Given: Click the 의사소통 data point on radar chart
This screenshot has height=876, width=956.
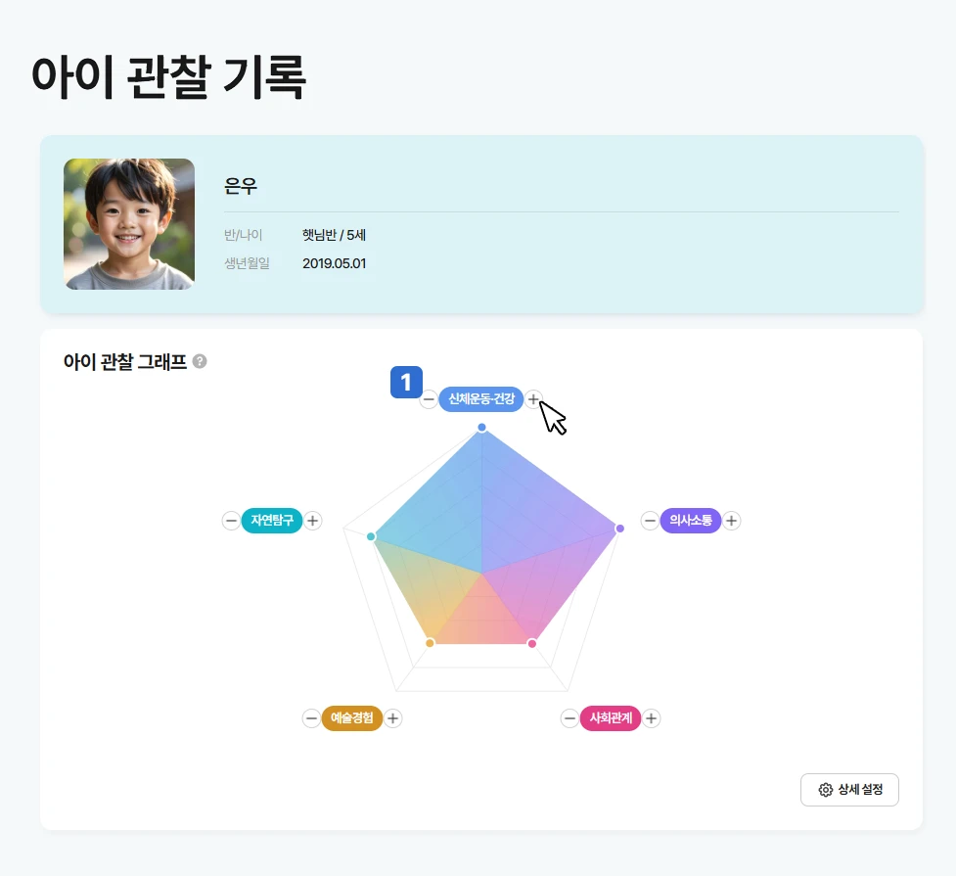Looking at the screenshot, I should 619,529.
